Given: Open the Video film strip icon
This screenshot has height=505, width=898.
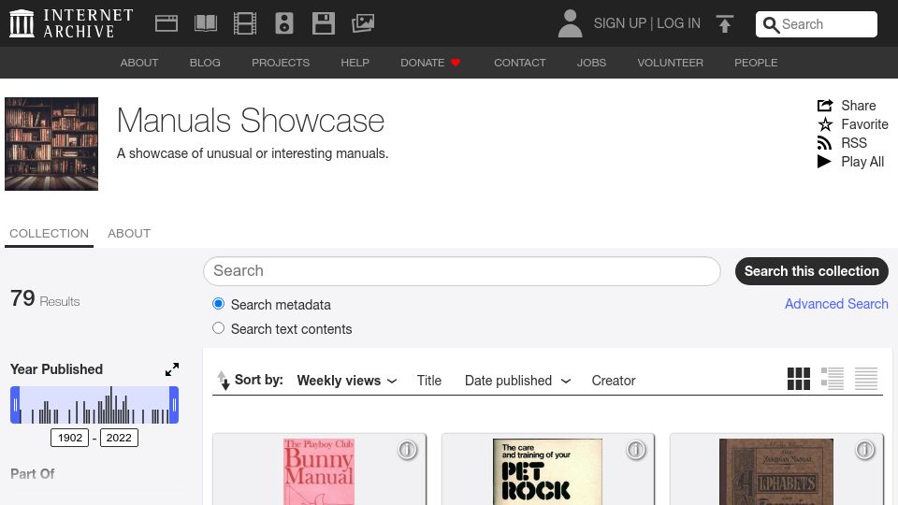Looking at the screenshot, I should pyautogui.click(x=244, y=23).
